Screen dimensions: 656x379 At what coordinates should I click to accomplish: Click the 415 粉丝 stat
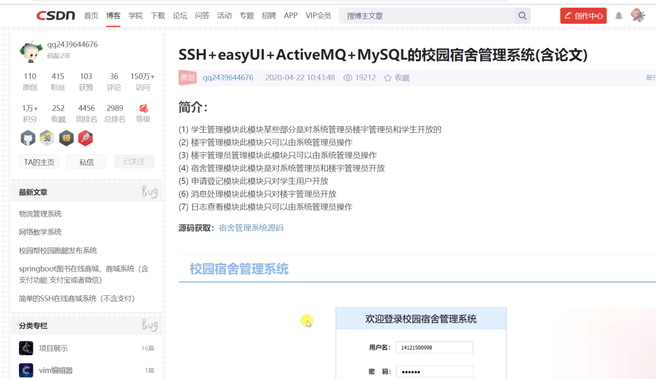pyautogui.click(x=58, y=81)
